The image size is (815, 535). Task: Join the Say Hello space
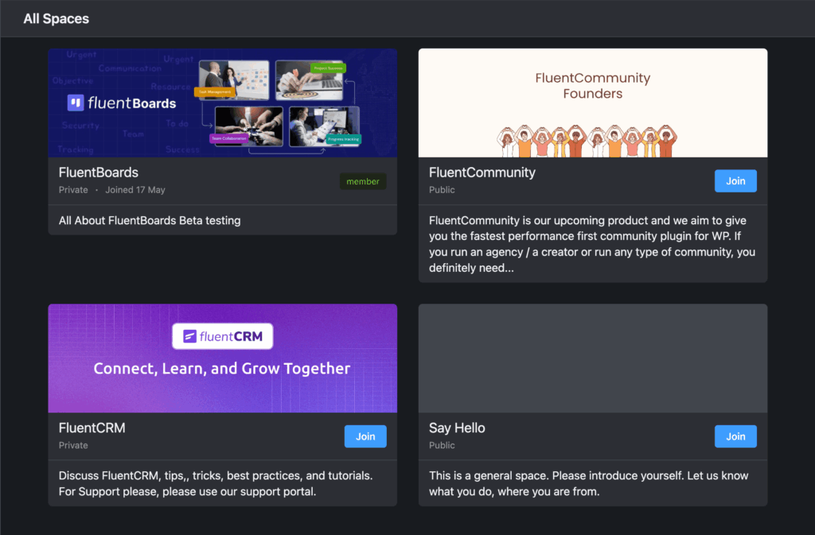point(735,436)
